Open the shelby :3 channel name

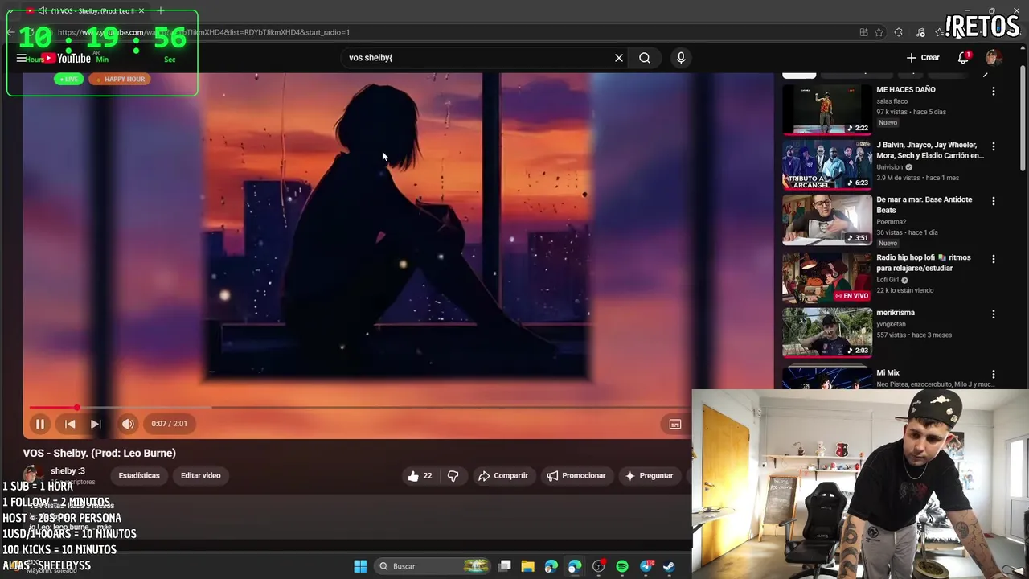68,471
